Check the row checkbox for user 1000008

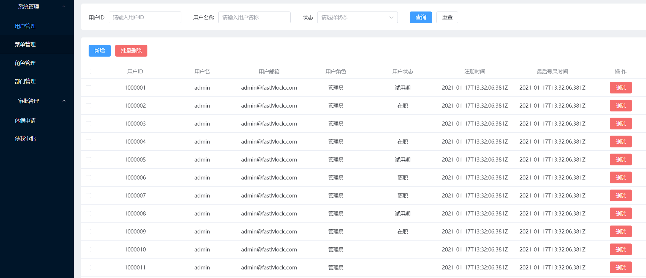(88, 213)
